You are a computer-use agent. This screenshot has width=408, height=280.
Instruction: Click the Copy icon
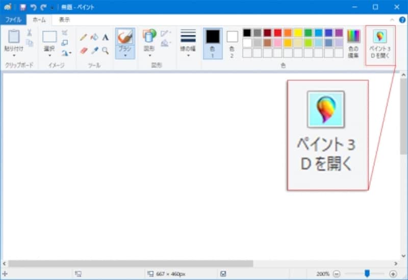tap(30, 43)
